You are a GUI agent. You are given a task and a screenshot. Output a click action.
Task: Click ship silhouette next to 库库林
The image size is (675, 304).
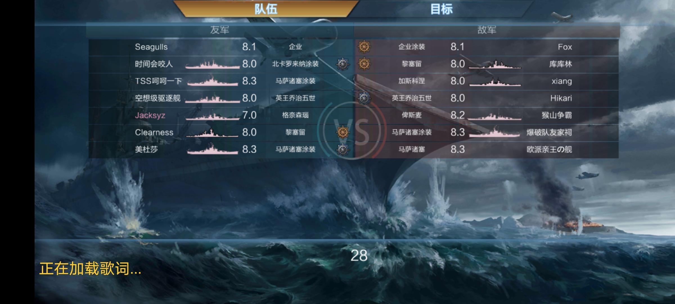[x=495, y=64]
